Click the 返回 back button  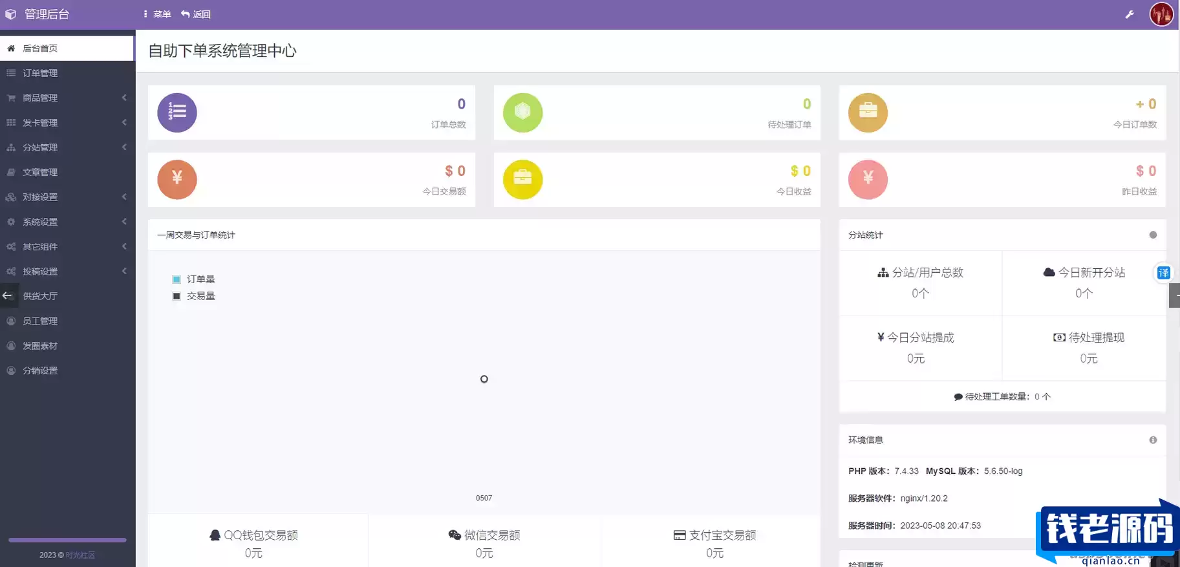point(196,14)
